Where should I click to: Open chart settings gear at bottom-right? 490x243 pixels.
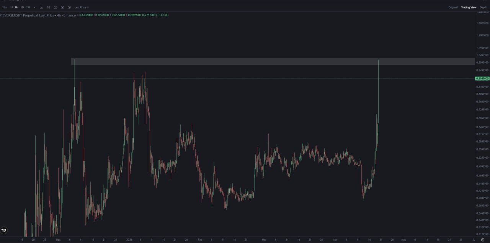point(483,240)
